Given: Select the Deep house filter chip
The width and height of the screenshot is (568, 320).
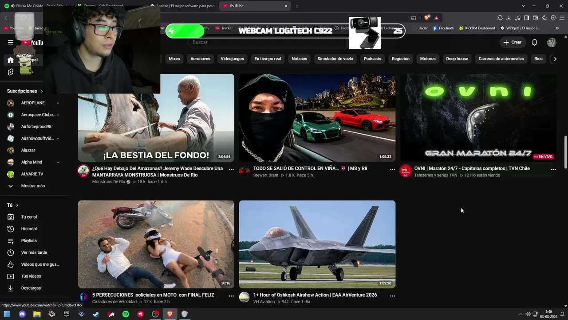Looking at the screenshot, I should tap(457, 59).
